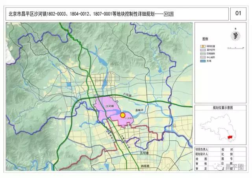
Task: Click the 四环路 road label
Action: pyautogui.click(x=145, y=166)
